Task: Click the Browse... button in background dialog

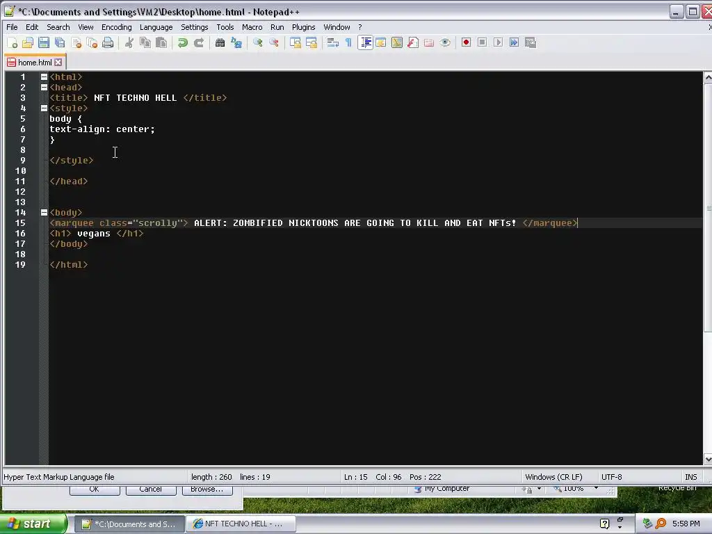Action: click(207, 489)
